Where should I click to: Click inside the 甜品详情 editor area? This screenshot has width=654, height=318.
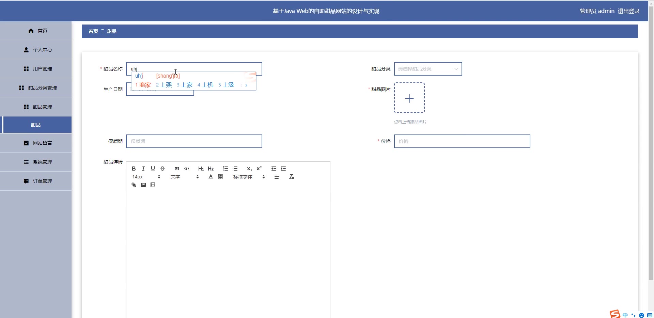click(x=228, y=255)
